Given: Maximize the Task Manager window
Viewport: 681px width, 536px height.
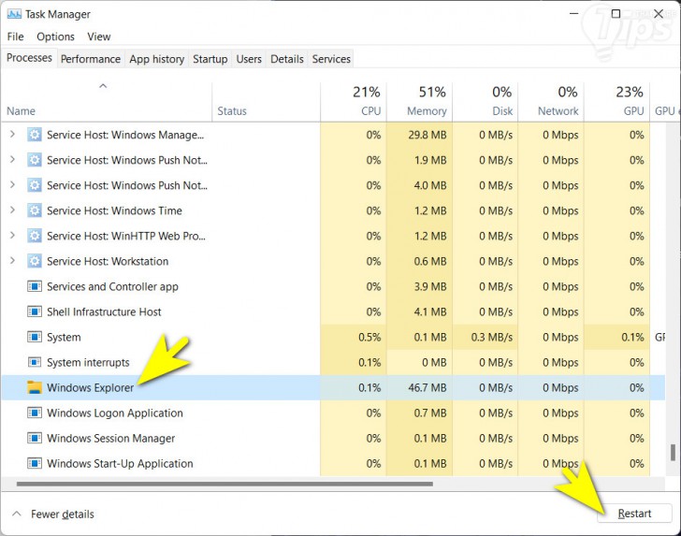Looking at the screenshot, I should (x=616, y=14).
